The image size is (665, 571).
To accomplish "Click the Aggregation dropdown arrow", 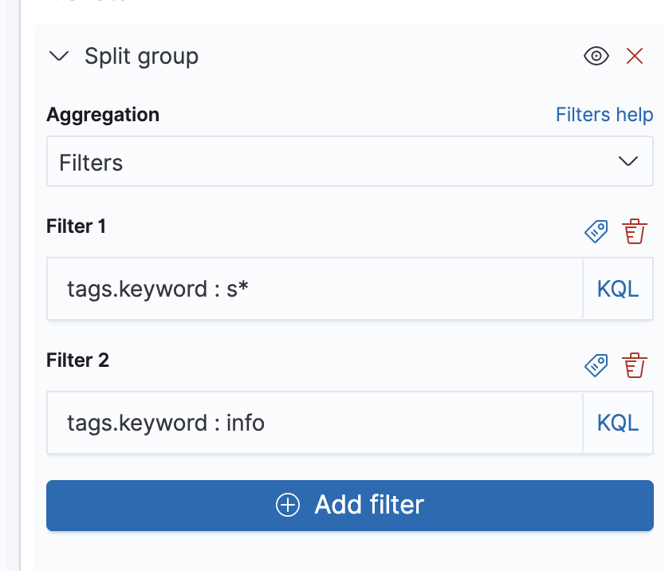I will coord(628,162).
